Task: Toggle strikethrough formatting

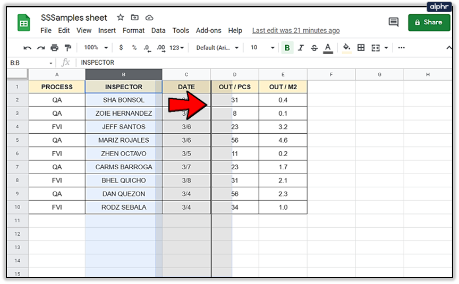Action: pos(314,48)
